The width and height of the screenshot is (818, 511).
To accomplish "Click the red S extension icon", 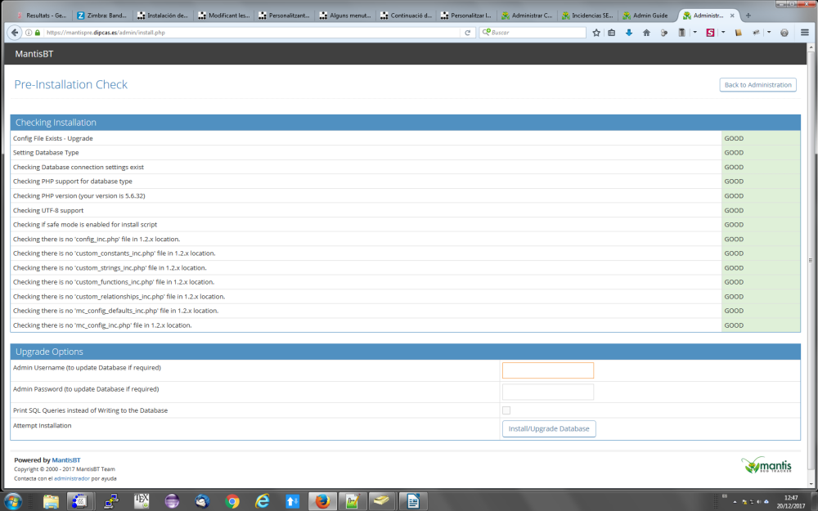I will pos(710,33).
